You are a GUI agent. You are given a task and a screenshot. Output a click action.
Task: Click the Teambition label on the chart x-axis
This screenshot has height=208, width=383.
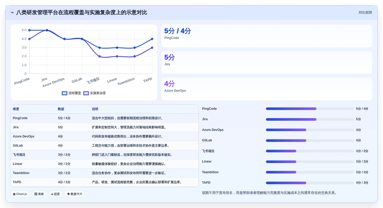click(x=126, y=81)
